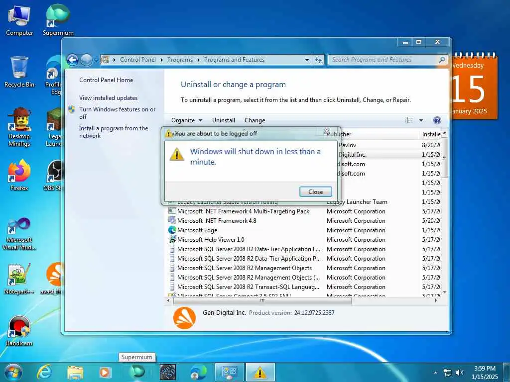Viewport: 510px width, 382px height.
Task: Switch to the Control Panel taskbar button
Action: pos(229,372)
